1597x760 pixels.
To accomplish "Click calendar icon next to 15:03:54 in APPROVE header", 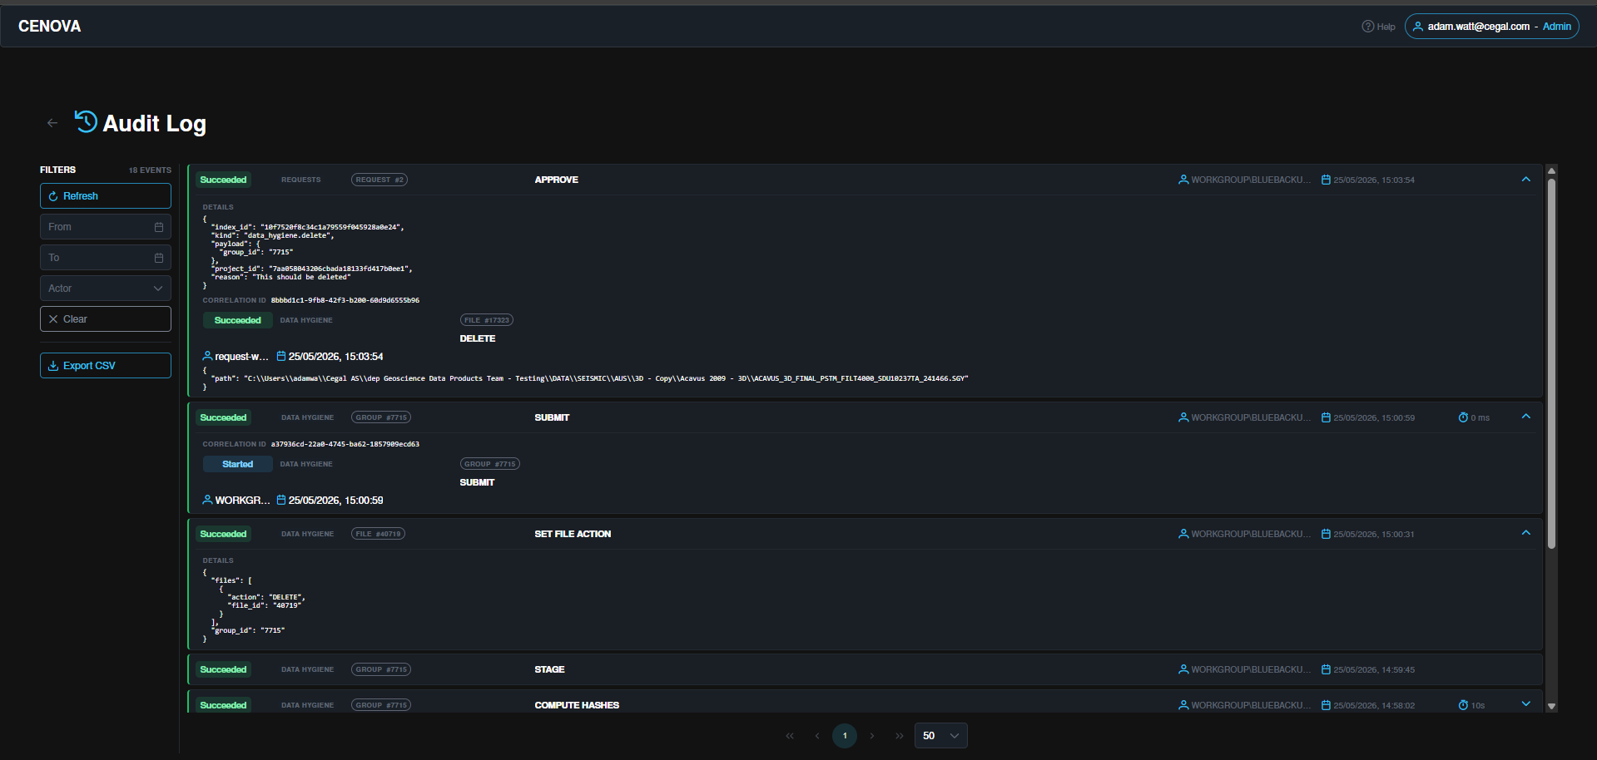I will 1326,180.
